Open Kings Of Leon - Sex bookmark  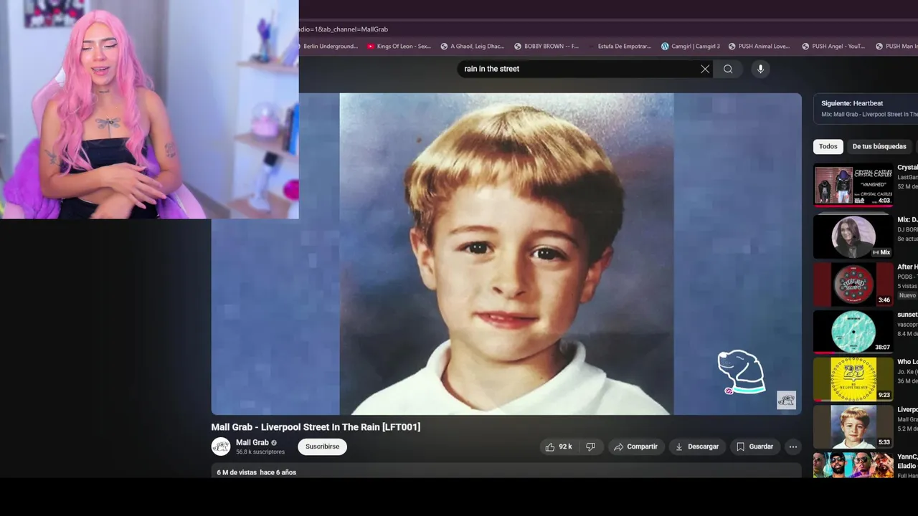pos(399,46)
